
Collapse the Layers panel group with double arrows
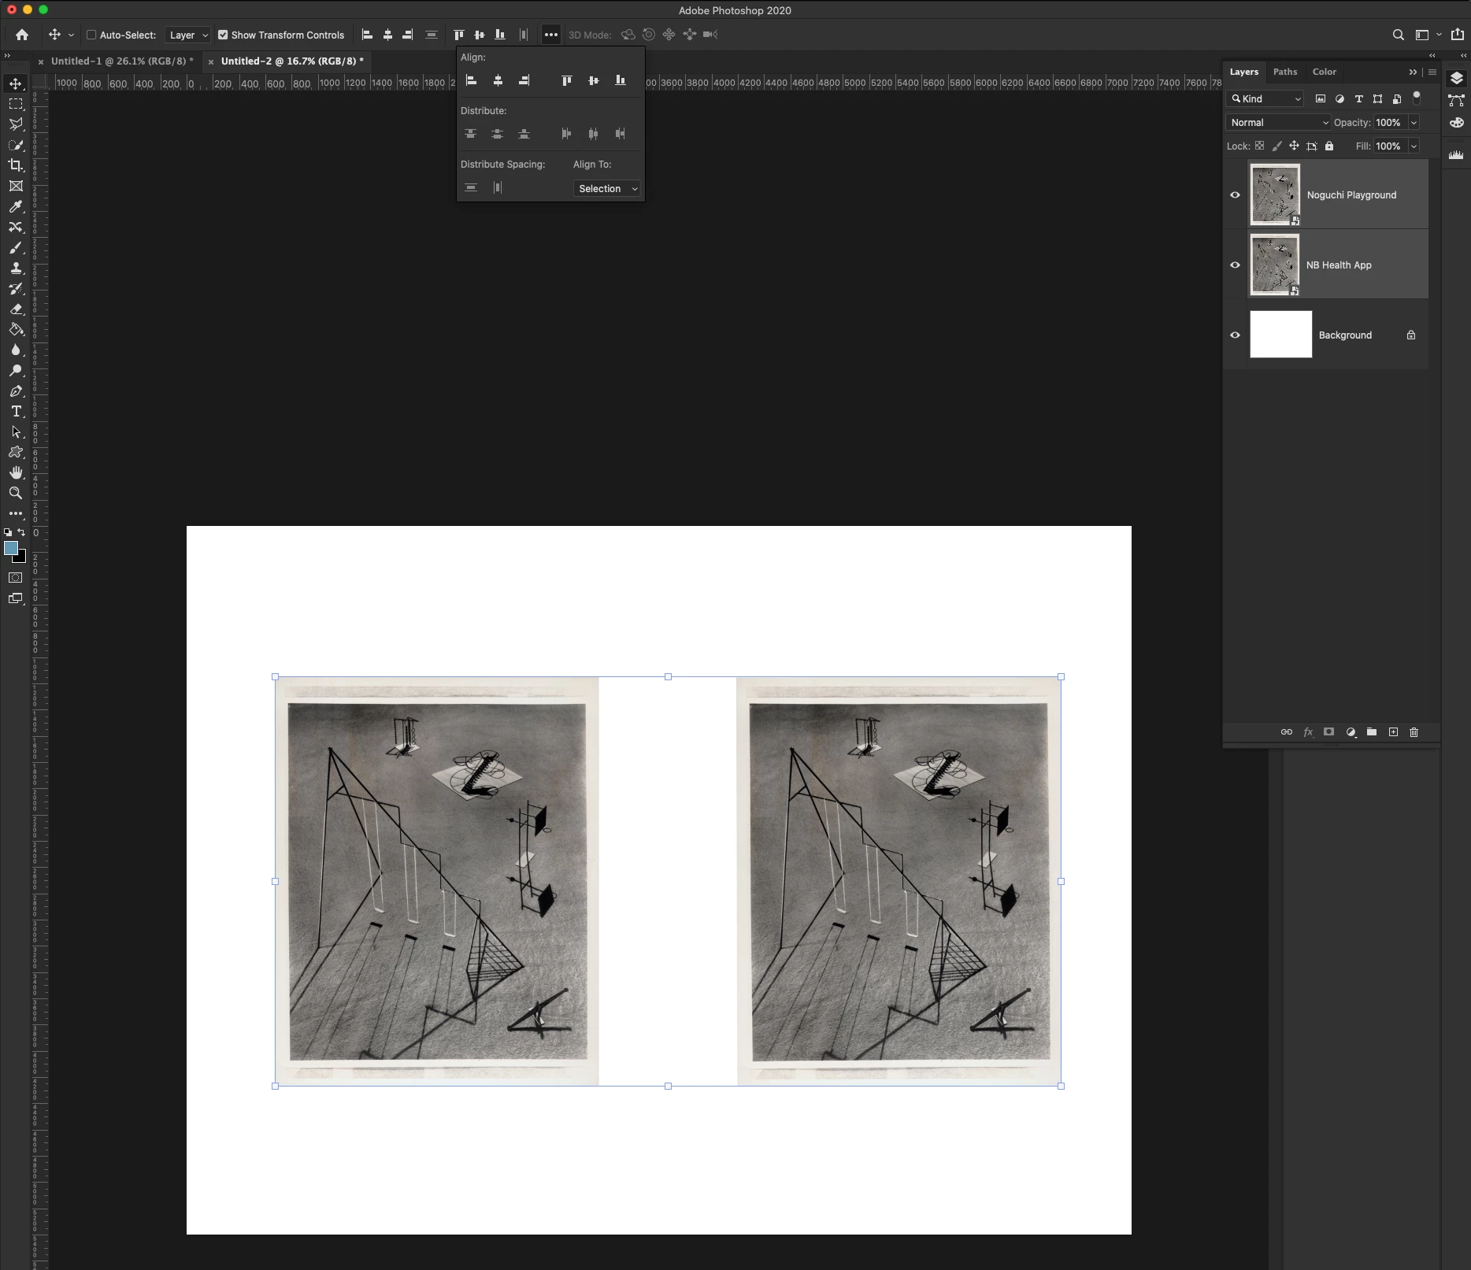[x=1413, y=72]
